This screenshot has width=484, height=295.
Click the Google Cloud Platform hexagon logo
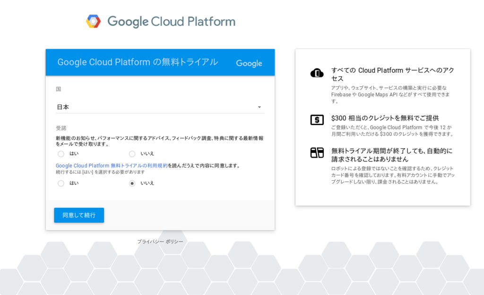click(x=93, y=21)
